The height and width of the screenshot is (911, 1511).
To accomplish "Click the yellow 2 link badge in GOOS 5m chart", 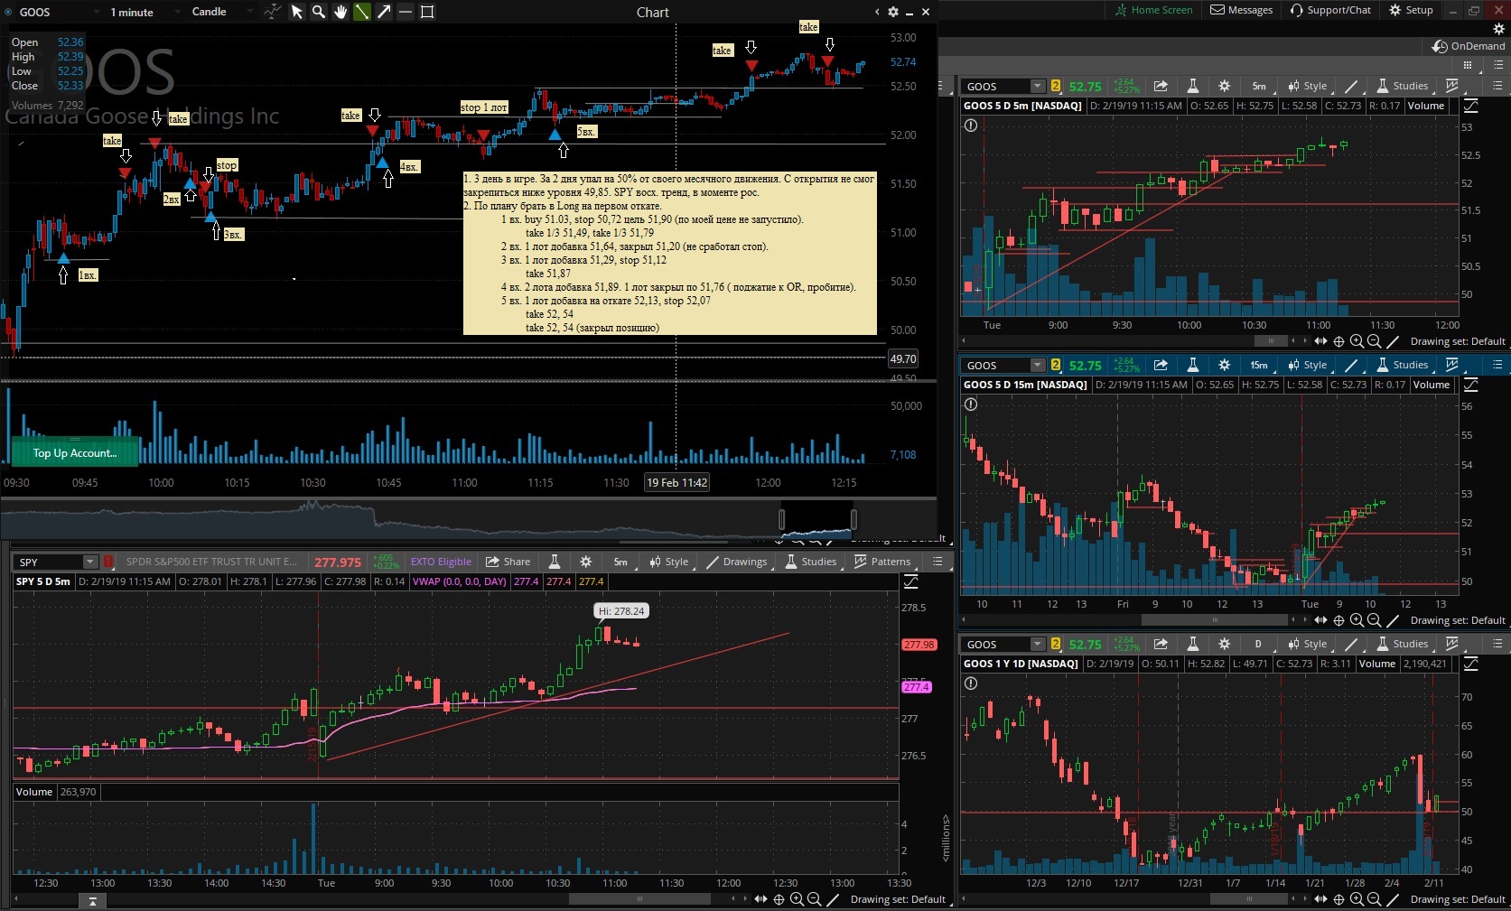I will pyautogui.click(x=1055, y=86).
